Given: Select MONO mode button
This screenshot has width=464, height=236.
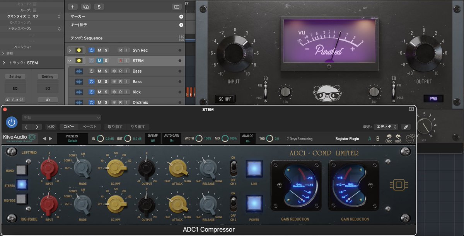Looking at the screenshot, I should pyautogui.click(x=22, y=170).
